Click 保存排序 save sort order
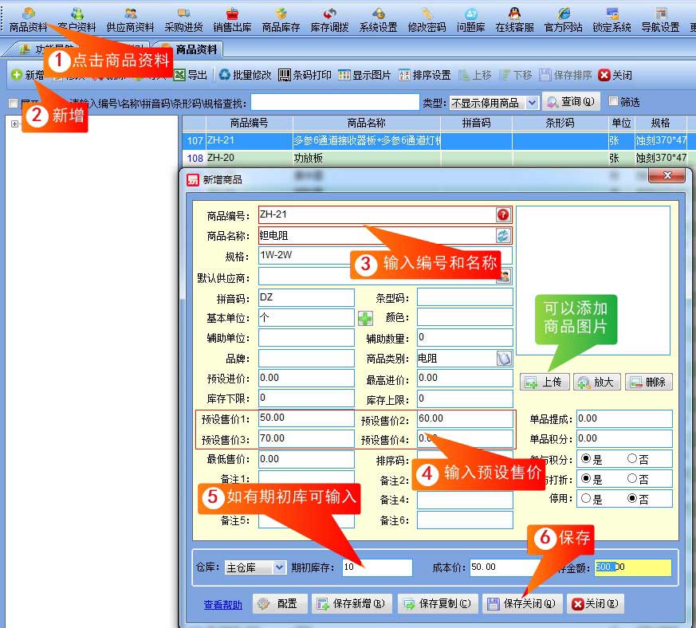The image size is (696, 628). [x=565, y=75]
